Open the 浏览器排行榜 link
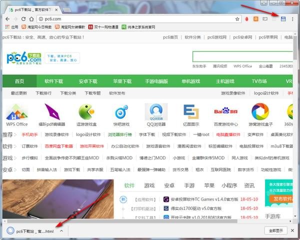Screen dimensions: 300x240 (x=120, y=134)
